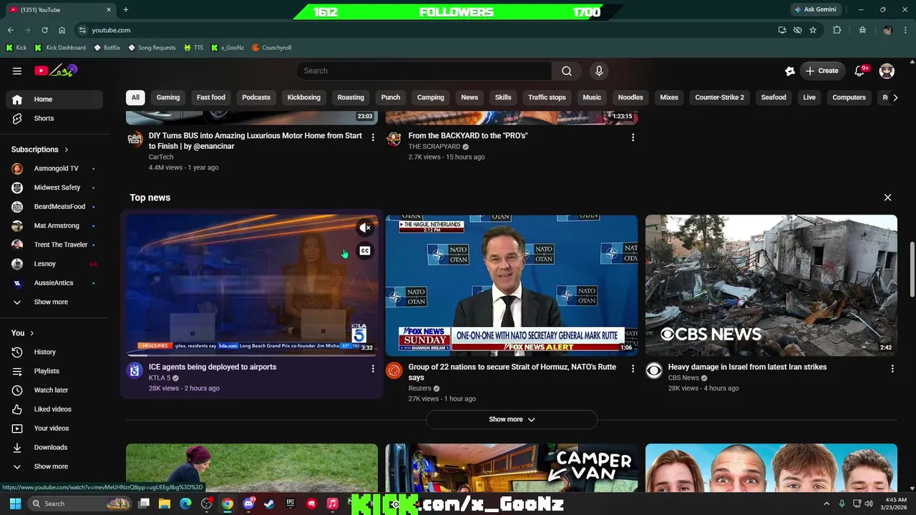
Task: Select the News filter chip
Action: (x=469, y=97)
